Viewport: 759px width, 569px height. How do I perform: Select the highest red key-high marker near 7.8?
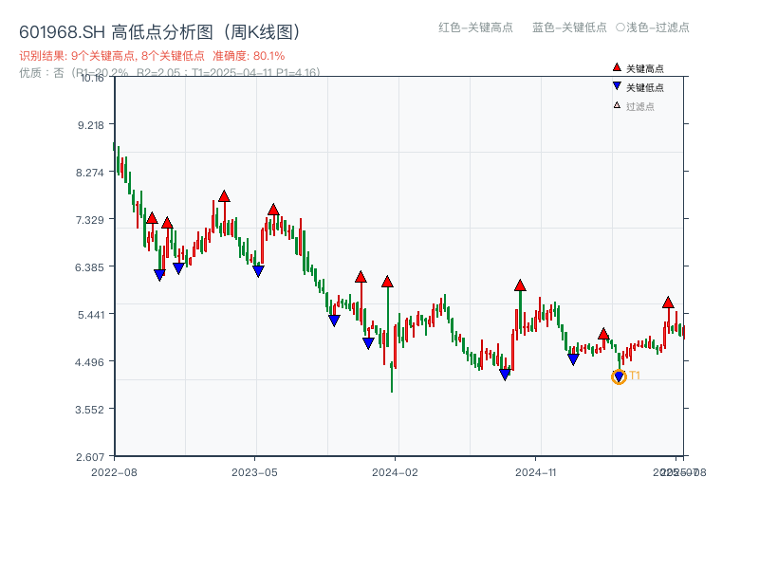click(x=224, y=196)
